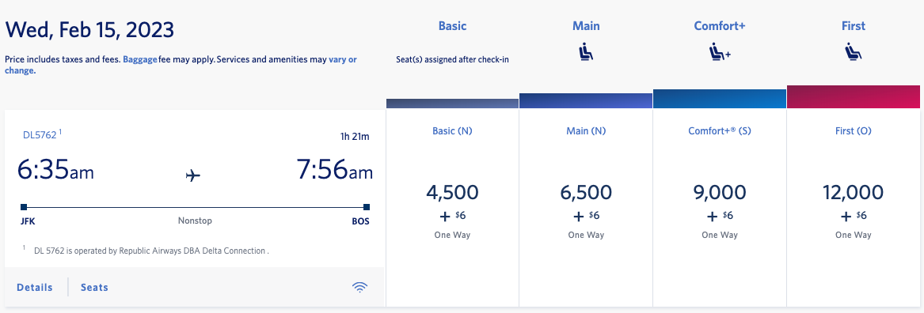Click the Comfort+ cabin column header
The image size is (924, 313).
[720, 26]
